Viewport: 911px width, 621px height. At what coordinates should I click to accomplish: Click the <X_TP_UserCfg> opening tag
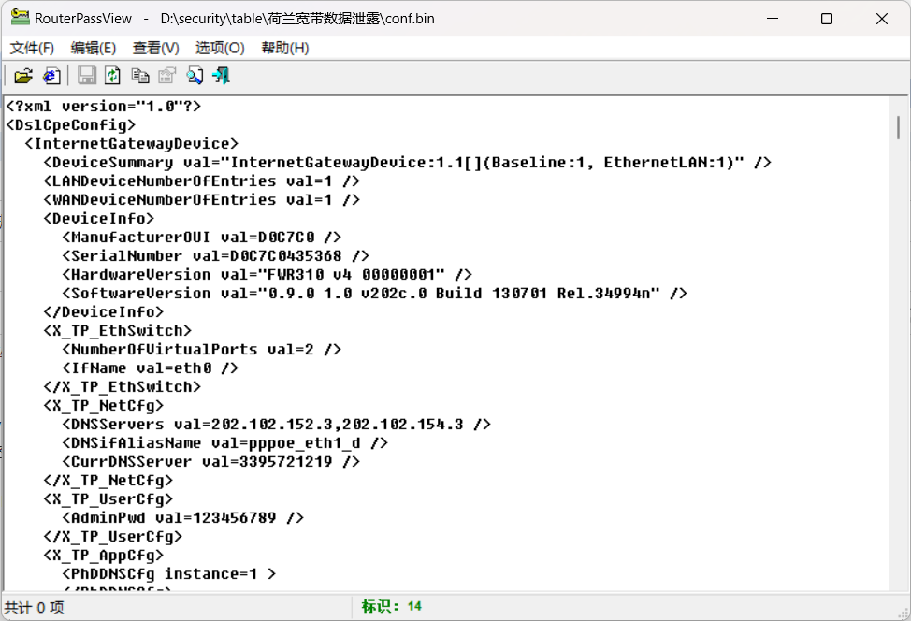[x=108, y=499]
